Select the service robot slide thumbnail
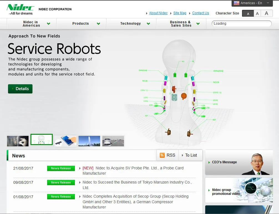 [42, 139]
